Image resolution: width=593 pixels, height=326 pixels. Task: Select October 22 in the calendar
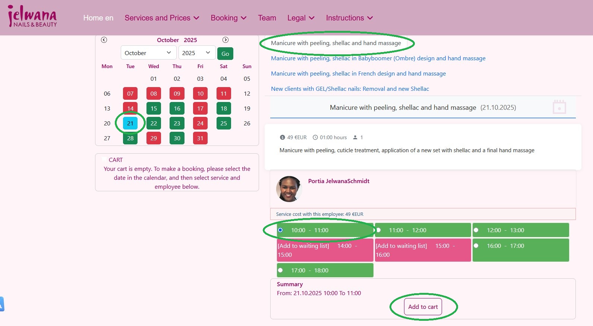pyautogui.click(x=154, y=123)
